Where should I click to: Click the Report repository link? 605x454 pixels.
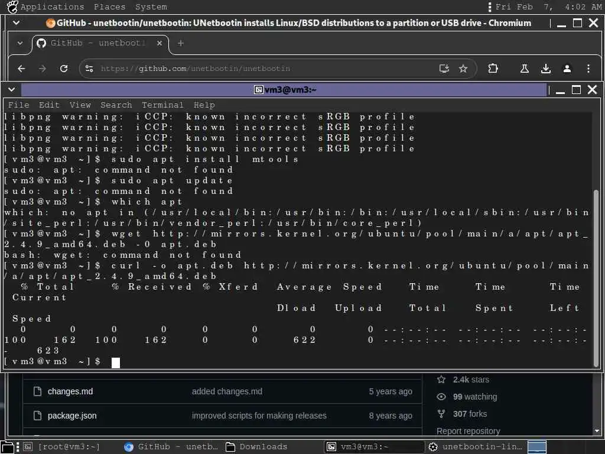(x=468, y=431)
